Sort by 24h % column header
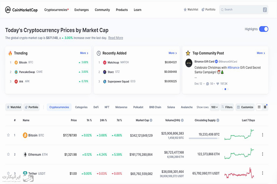The height and width of the screenshot is (184, 277). pyautogui.click(x=103, y=120)
